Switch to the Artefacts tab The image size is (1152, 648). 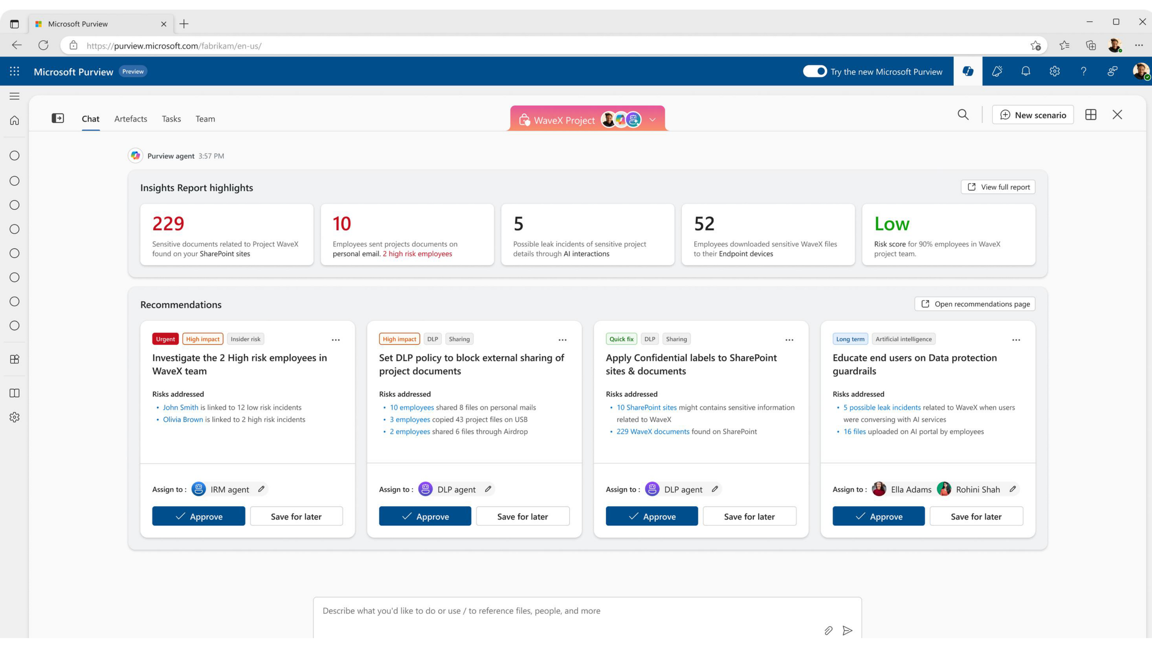point(130,118)
